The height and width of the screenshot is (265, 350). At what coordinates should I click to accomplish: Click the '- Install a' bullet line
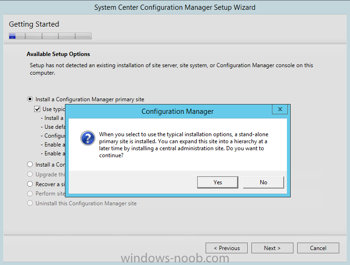pyautogui.click(x=52, y=118)
